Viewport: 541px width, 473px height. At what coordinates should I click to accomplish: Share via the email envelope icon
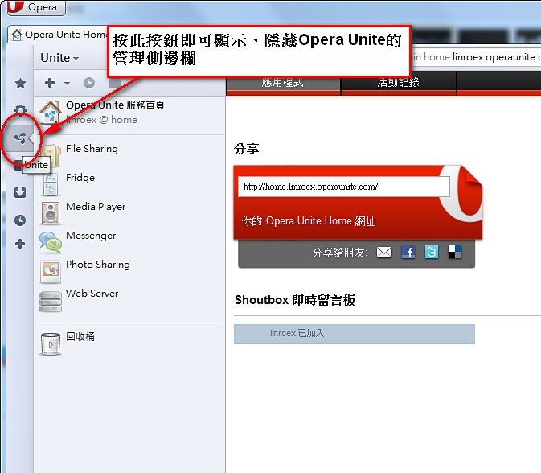click(x=384, y=253)
